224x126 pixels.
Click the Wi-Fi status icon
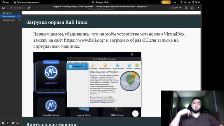(x=181, y=2)
